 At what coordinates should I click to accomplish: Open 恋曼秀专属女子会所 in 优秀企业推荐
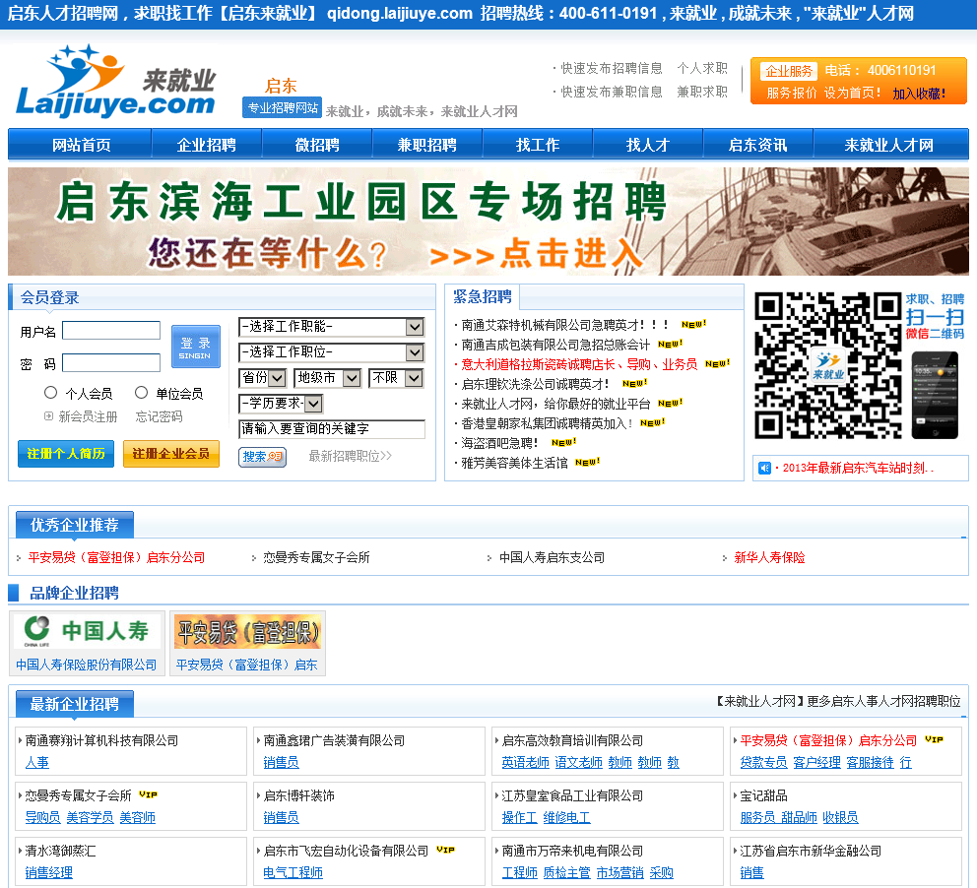tap(316, 557)
